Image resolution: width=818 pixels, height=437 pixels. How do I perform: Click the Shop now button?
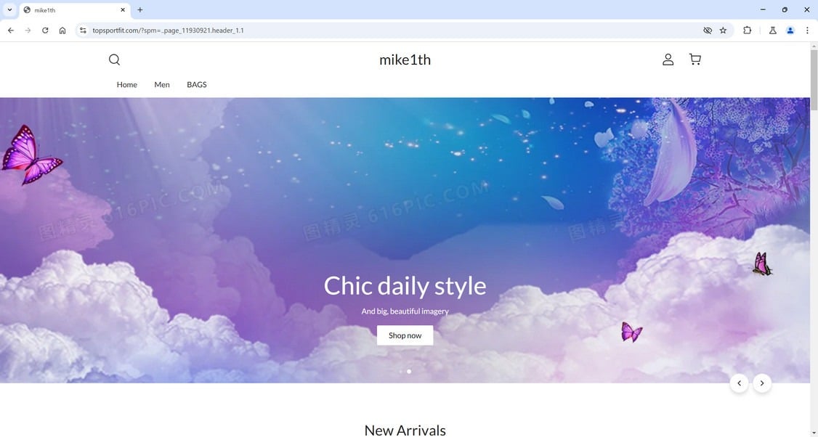point(405,335)
